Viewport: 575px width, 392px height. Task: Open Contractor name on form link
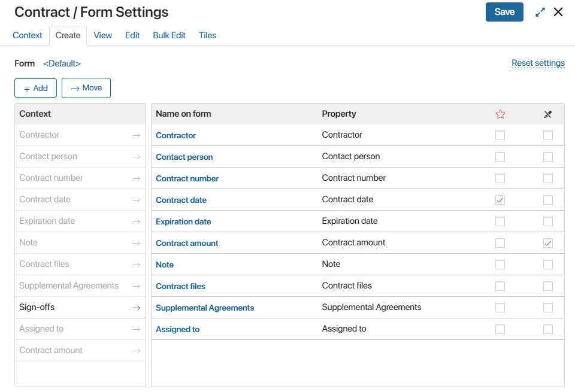[175, 135]
